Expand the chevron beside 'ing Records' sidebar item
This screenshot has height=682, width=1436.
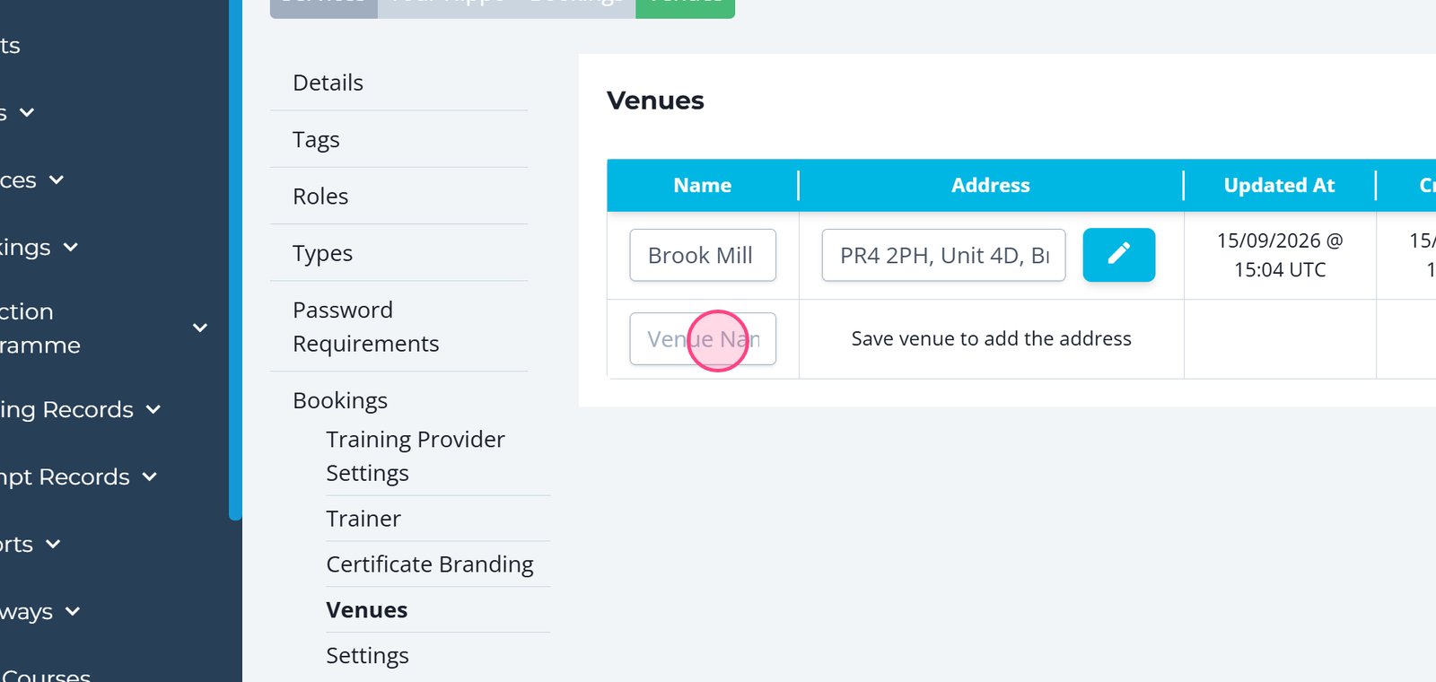pos(153,409)
